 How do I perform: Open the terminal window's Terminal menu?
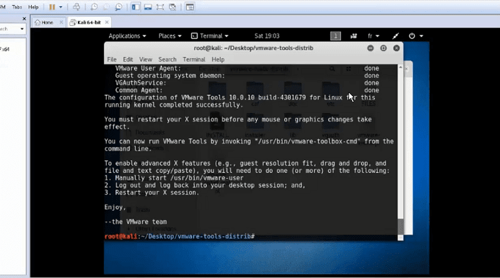[x=194, y=59]
